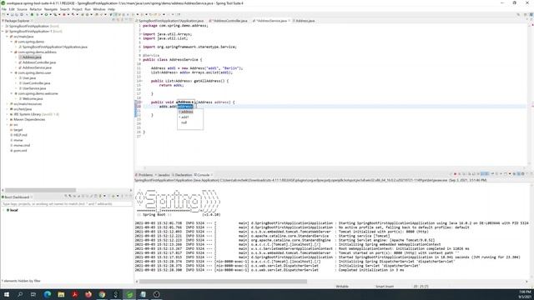Open the Problems view tab
534x300 pixels.
click(144, 175)
